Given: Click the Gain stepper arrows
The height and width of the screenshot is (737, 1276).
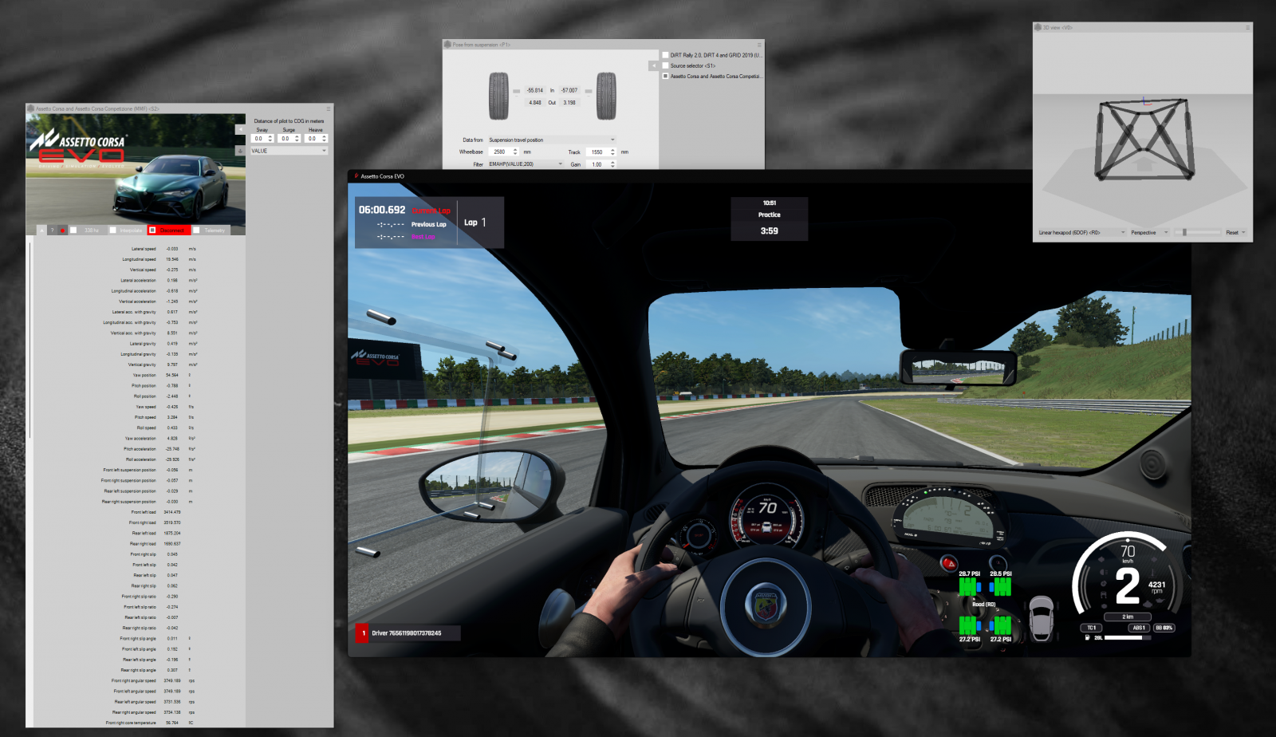Looking at the screenshot, I should (x=612, y=164).
